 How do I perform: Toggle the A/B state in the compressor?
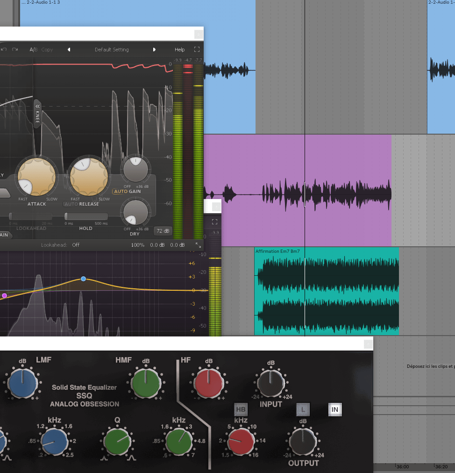click(x=34, y=50)
